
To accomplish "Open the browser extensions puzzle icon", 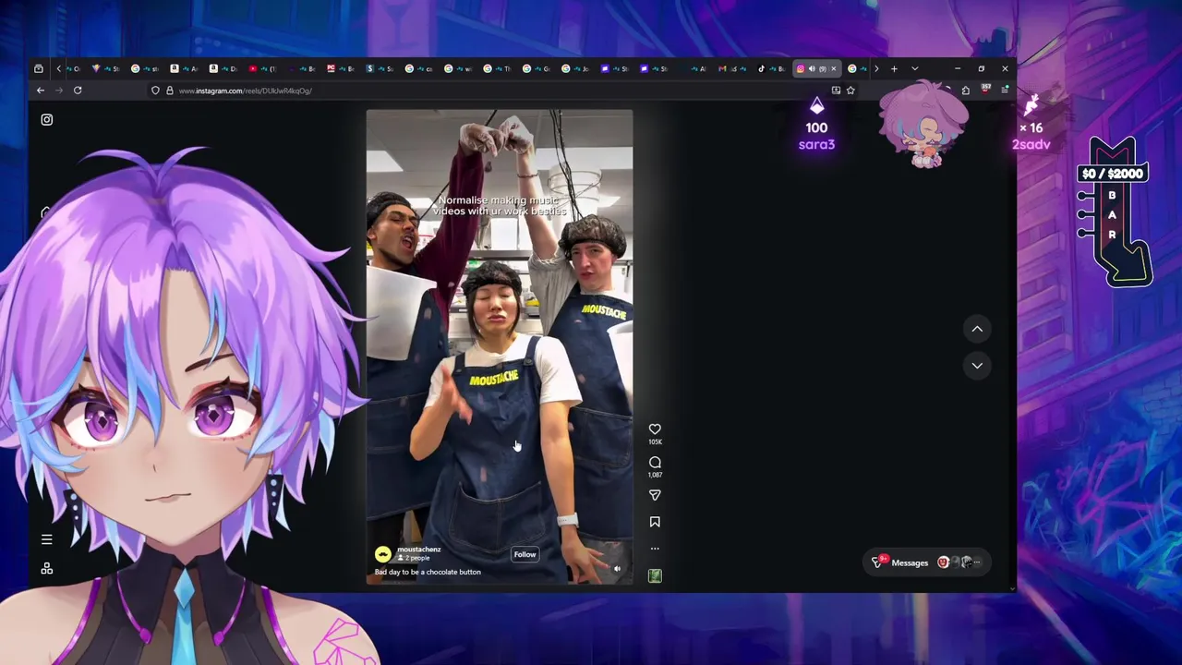I will point(966,91).
